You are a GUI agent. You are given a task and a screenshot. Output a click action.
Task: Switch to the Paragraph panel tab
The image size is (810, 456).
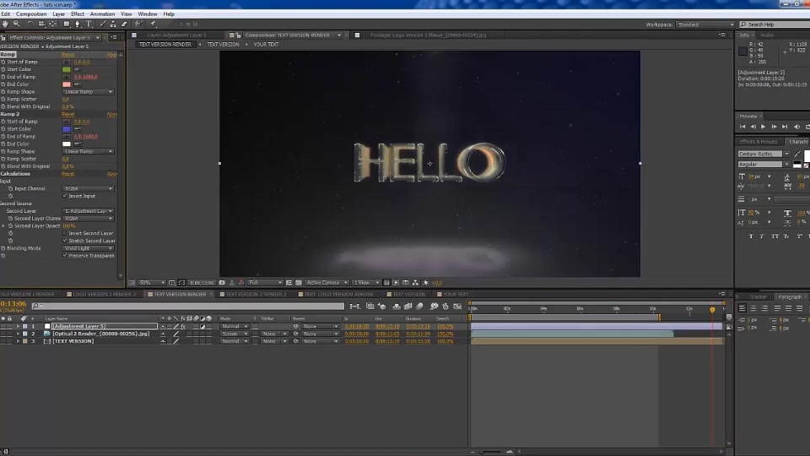[x=790, y=296]
